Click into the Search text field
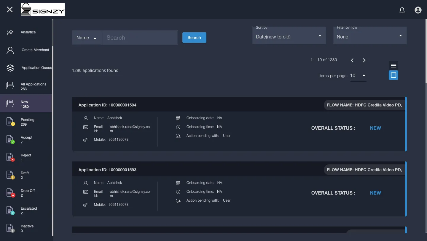The image size is (427, 241). (x=140, y=38)
